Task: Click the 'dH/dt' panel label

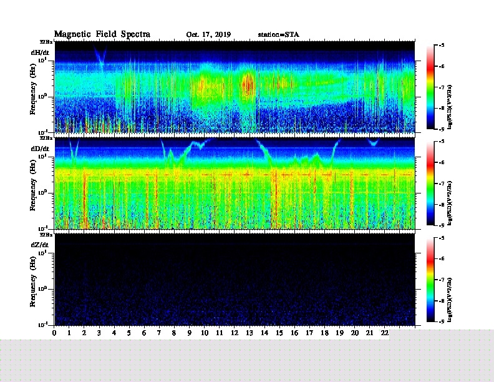Action: pyautogui.click(x=40, y=52)
